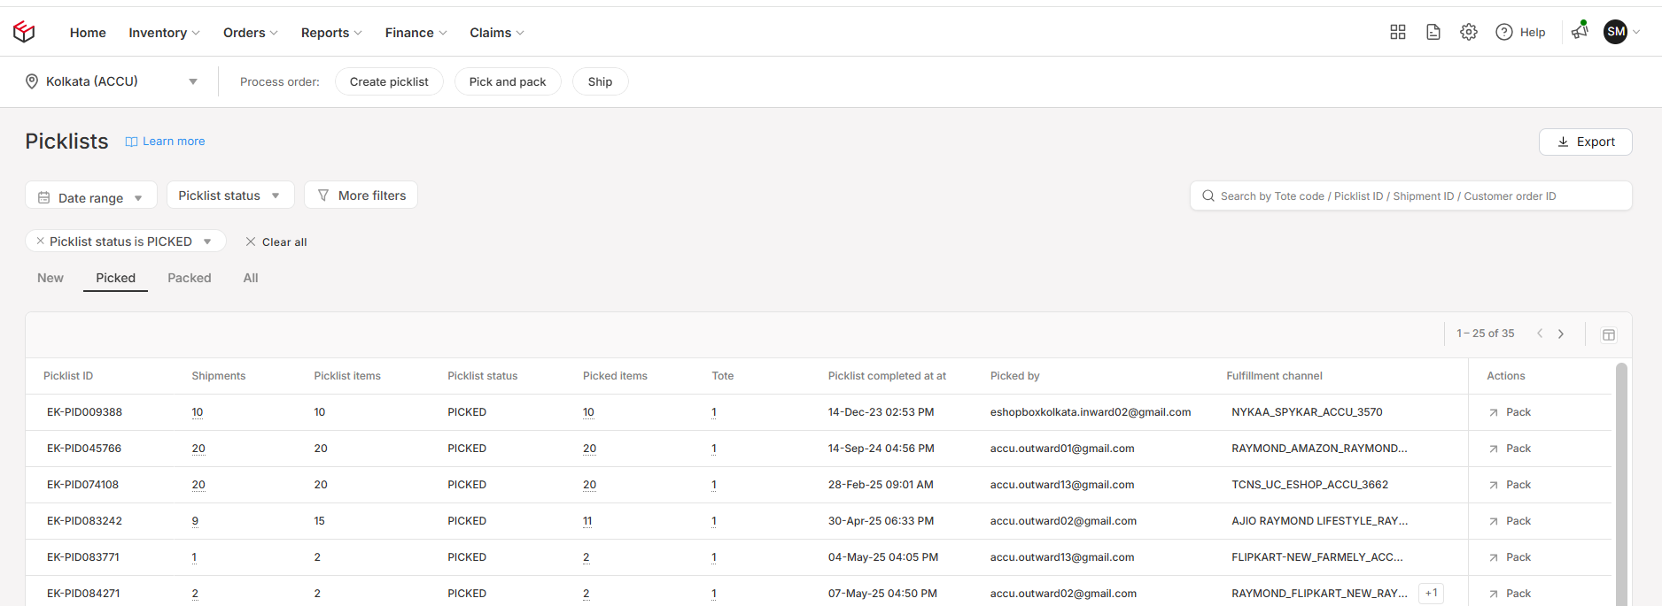
Task: Click picklist ID EK-PID074108
Action: click(x=82, y=485)
